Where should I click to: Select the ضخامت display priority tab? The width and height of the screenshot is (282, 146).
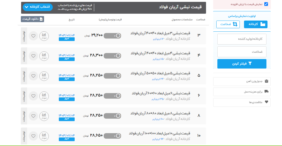pos(228,24)
